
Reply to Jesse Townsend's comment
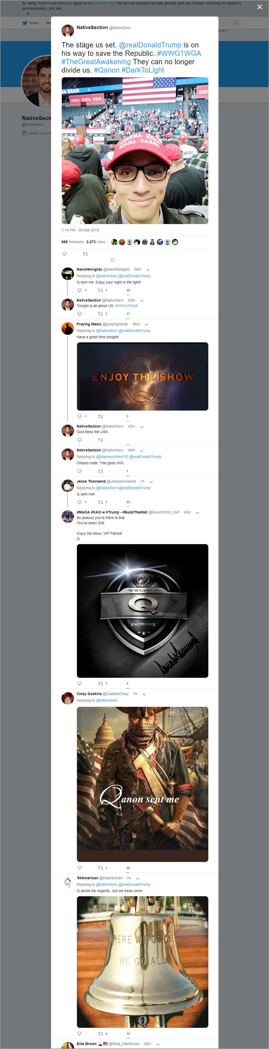click(x=79, y=502)
